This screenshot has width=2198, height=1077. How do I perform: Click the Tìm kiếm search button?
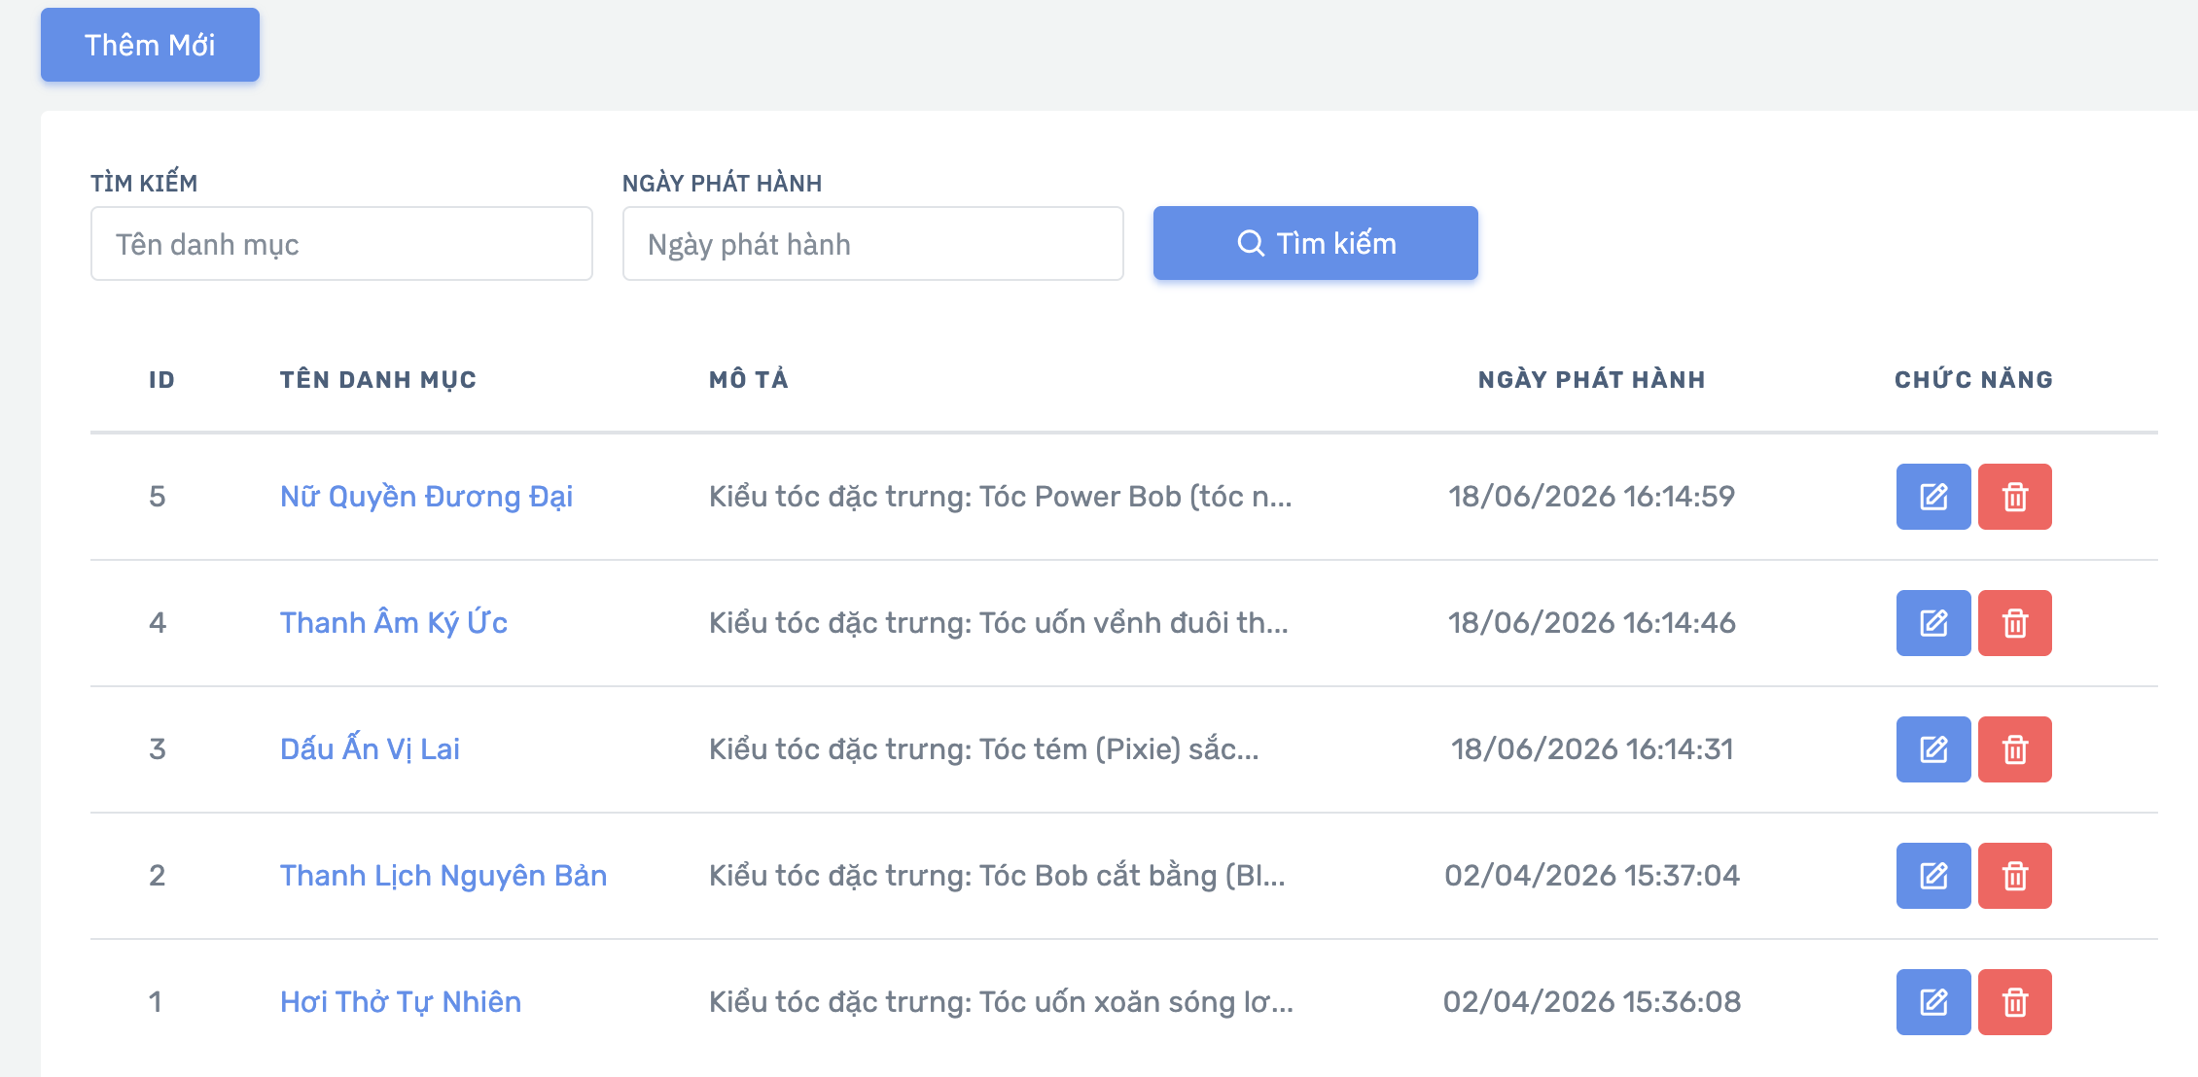(1315, 243)
